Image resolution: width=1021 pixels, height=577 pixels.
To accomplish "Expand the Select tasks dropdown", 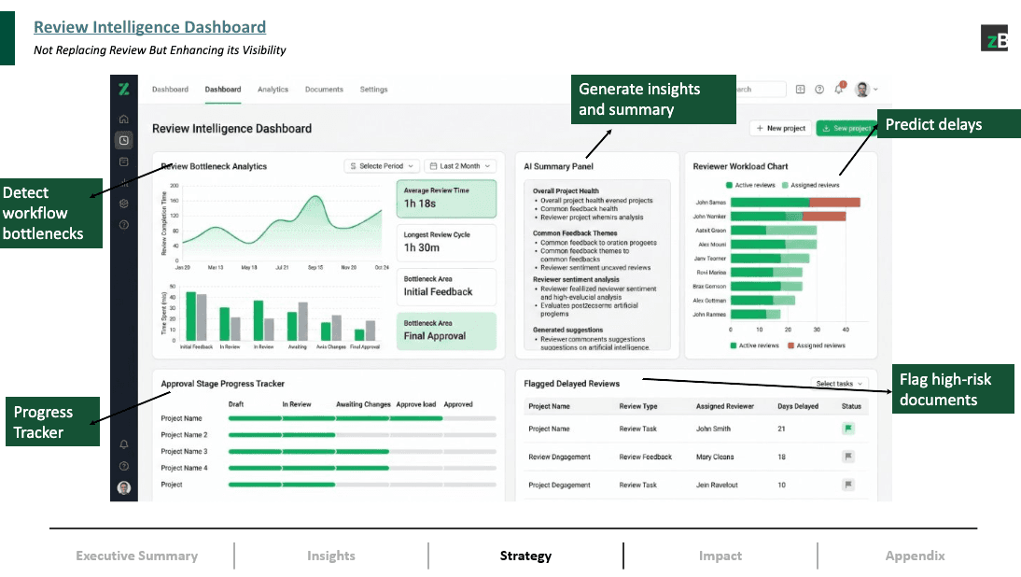I will pyautogui.click(x=839, y=384).
